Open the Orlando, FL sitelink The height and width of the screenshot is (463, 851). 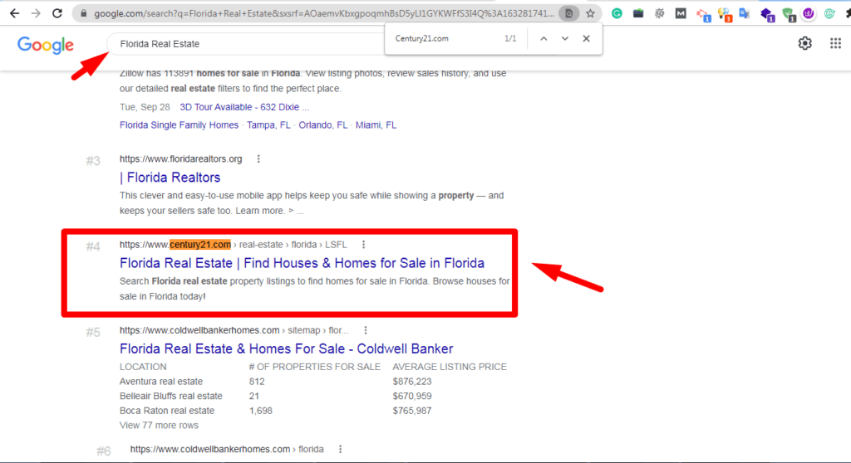tap(323, 125)
